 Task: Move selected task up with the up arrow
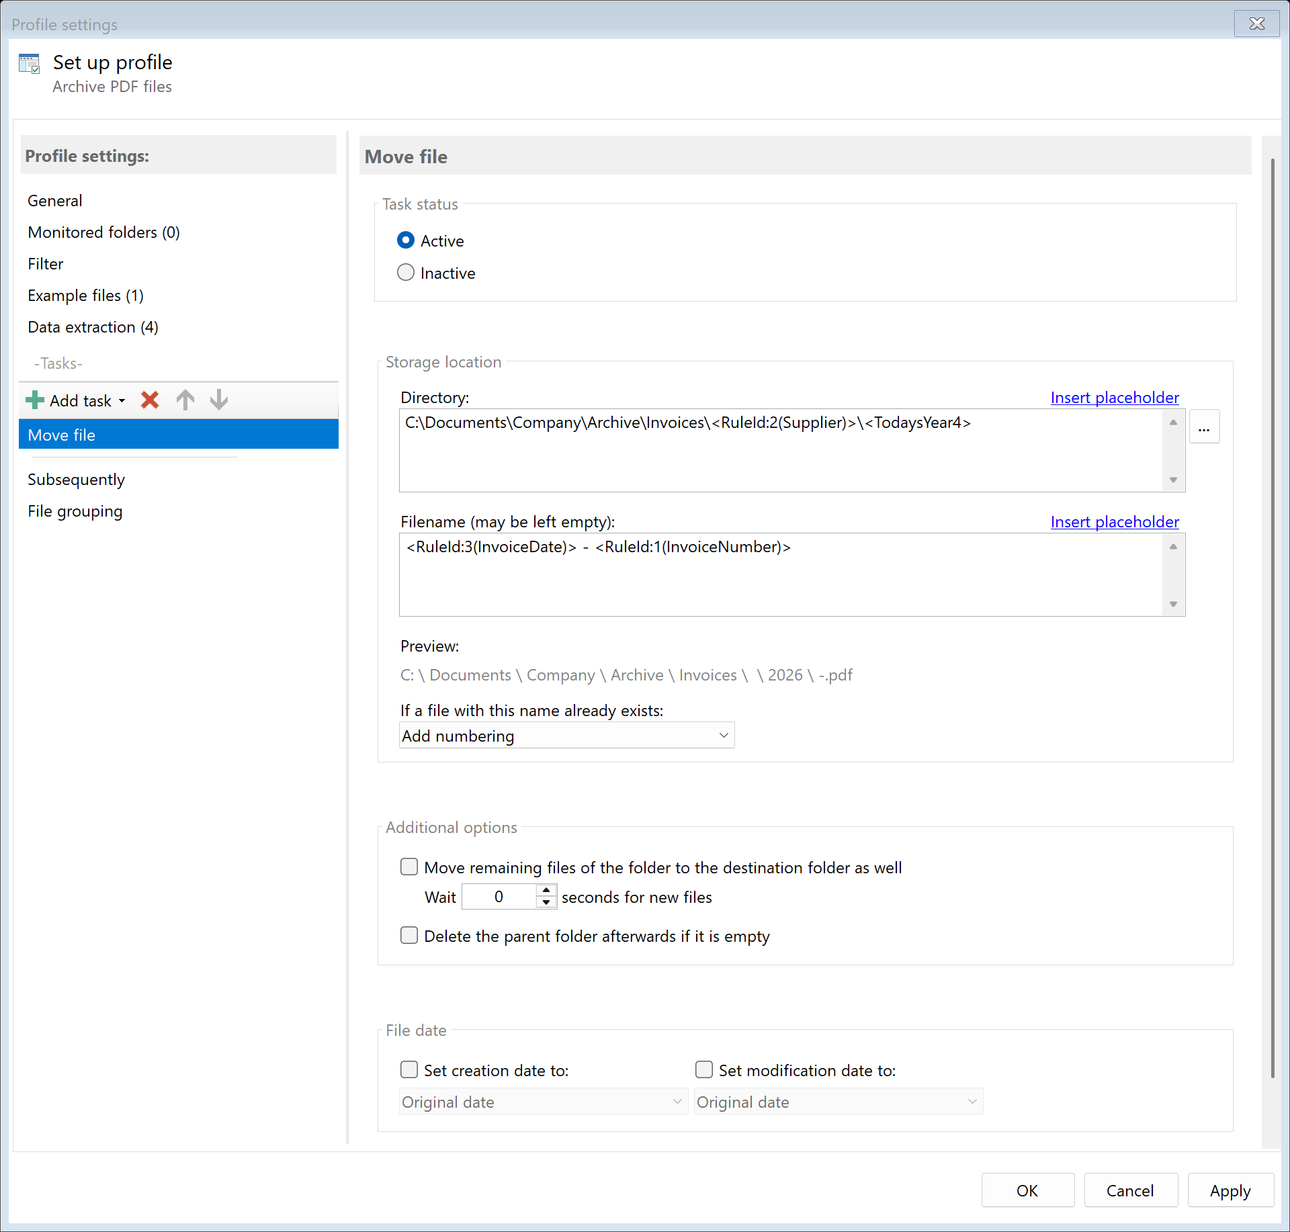[185, 400]
